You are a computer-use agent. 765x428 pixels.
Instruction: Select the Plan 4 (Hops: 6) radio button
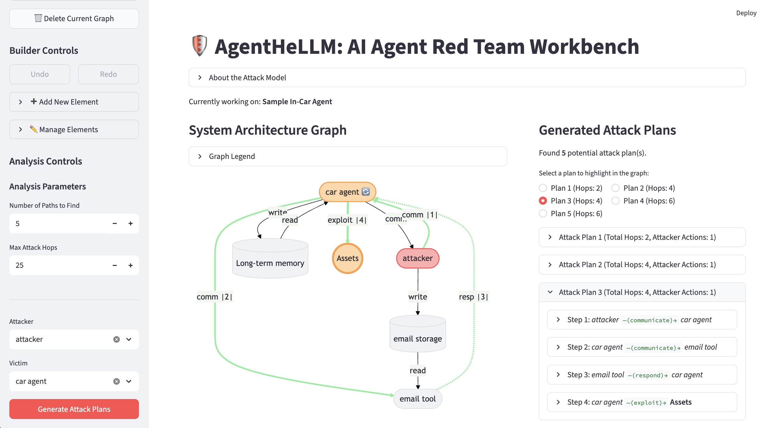615,201
